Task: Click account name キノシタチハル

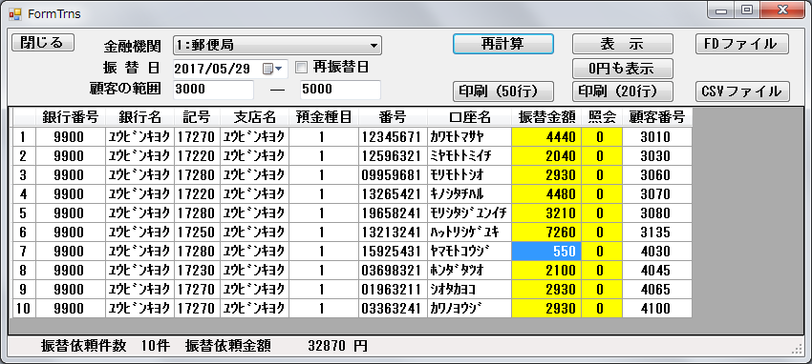Action: coord(469,194)
